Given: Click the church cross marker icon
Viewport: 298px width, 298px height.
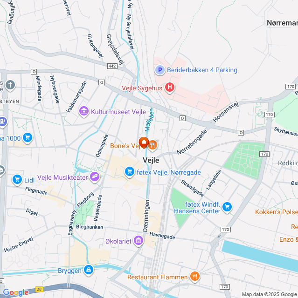Looking at the screenshot, I should (10, 85).
